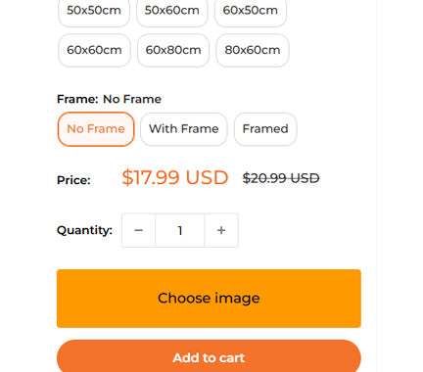Switch to the With Frame option
The width and height of the screenshot is (423, 372).
coord(184,129)
